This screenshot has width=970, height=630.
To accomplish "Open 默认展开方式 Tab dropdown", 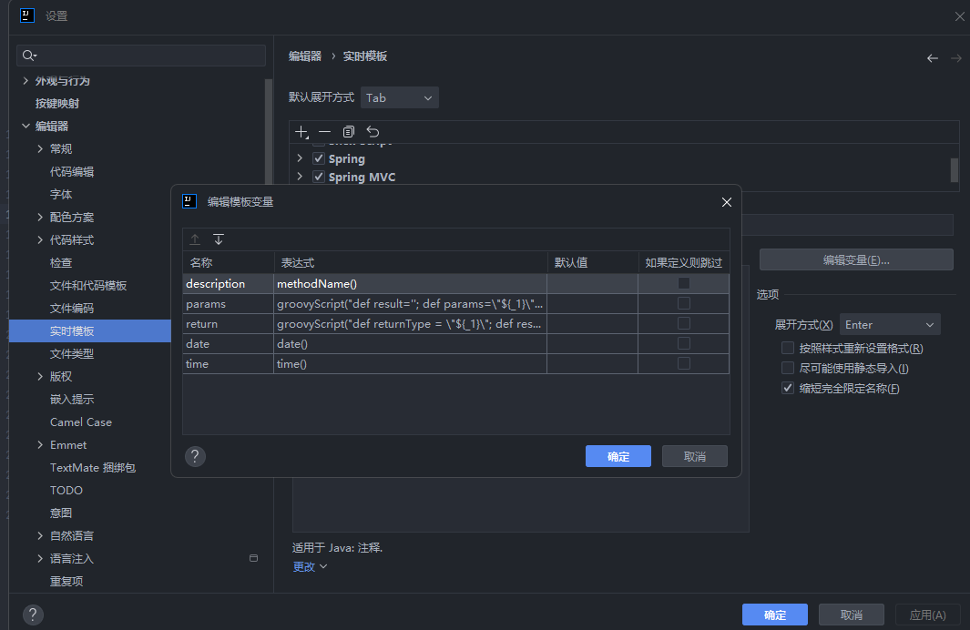I will pos(400,97).
